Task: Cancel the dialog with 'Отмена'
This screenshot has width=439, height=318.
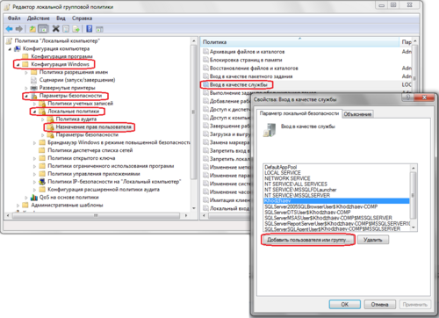Action: [x=379, y=304]
